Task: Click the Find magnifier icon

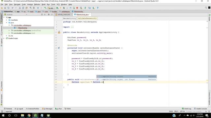Action: 31,8
